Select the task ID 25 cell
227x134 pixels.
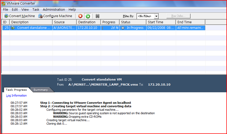click(6, 28)
